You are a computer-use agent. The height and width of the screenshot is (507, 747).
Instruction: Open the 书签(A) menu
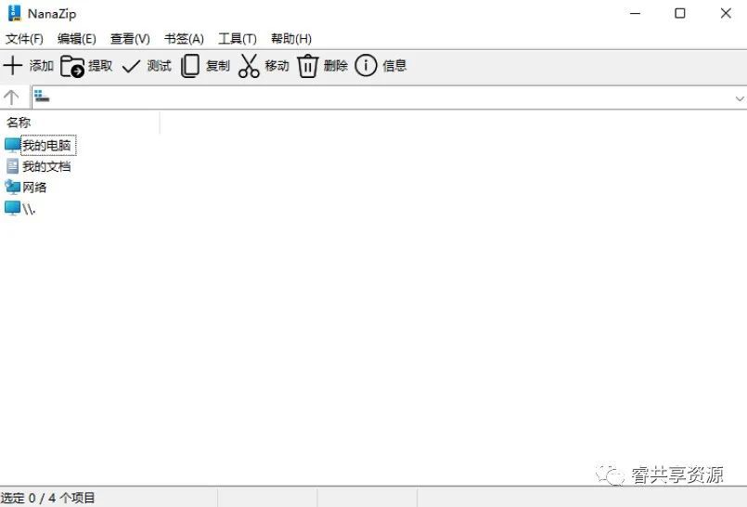[184, 39]
